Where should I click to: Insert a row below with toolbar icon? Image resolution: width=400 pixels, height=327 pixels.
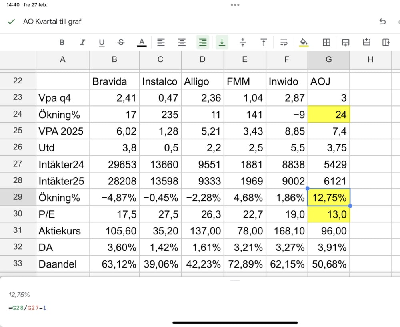click(x=346, y=42)
